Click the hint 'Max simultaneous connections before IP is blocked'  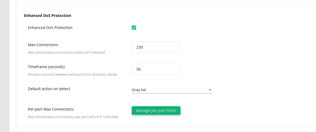[x=66, y=53]
